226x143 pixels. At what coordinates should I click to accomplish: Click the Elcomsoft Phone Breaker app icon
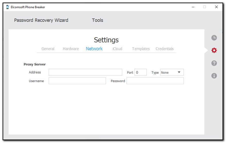(7, 7)
